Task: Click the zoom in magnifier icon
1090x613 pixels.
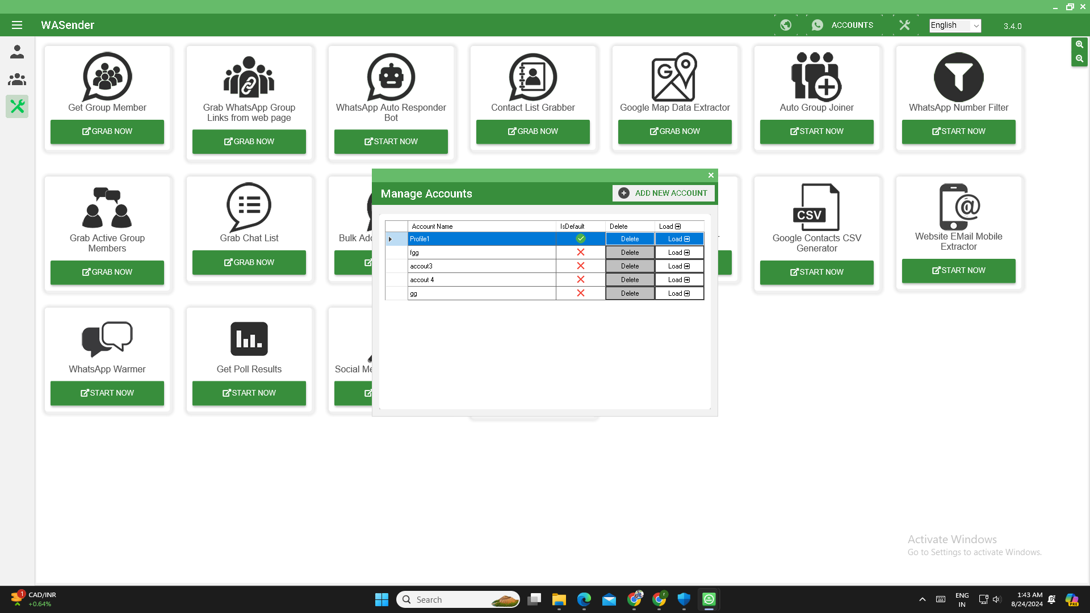Action: 1079,44
